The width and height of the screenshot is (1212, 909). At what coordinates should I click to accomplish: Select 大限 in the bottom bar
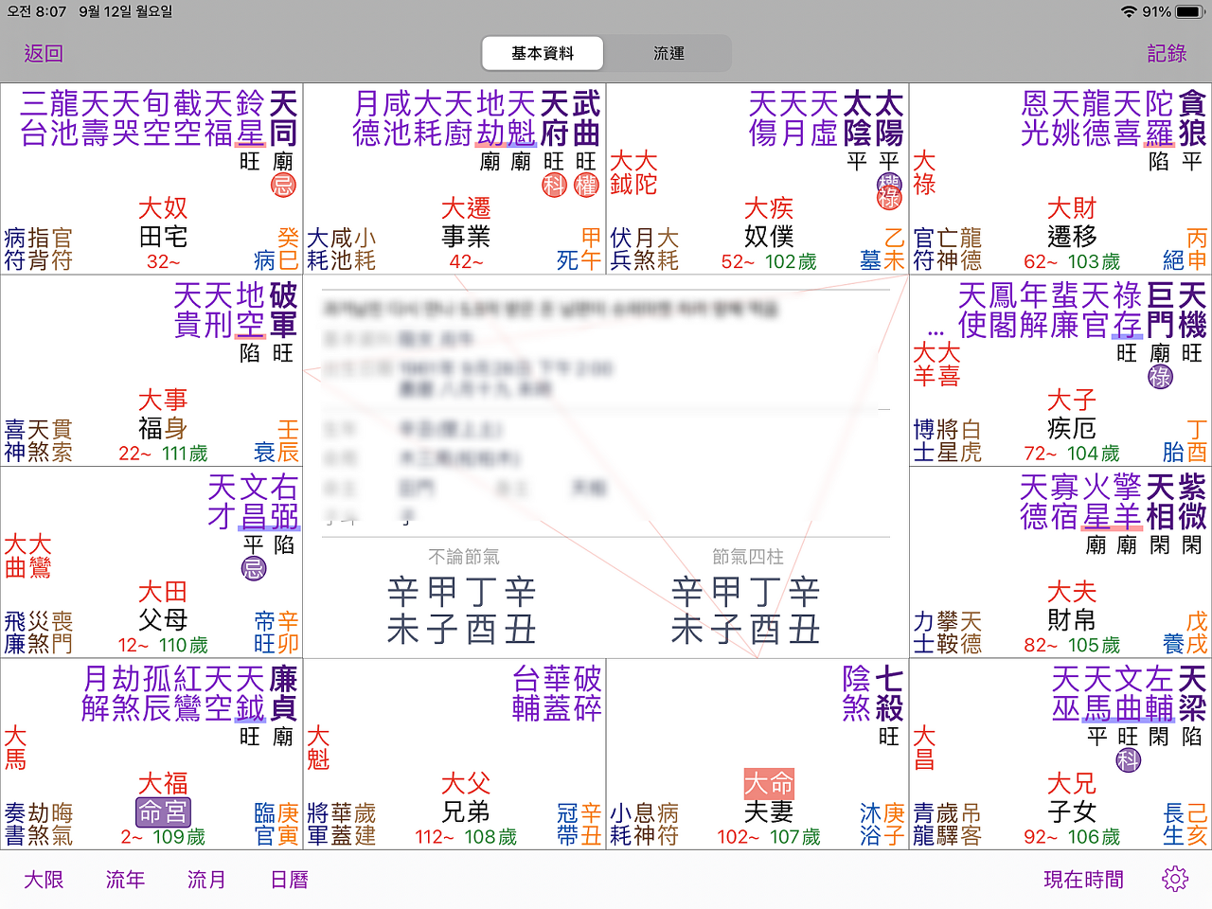coord(44,880)
